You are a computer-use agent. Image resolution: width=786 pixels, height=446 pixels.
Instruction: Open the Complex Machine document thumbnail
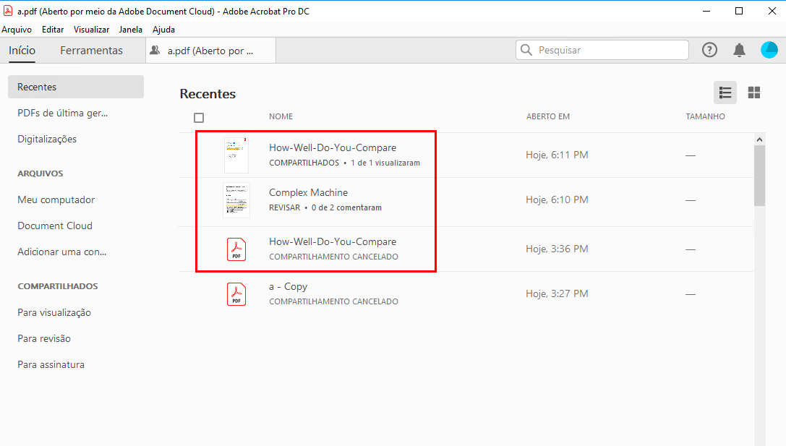pyautogui.click(x=236, y=200)
